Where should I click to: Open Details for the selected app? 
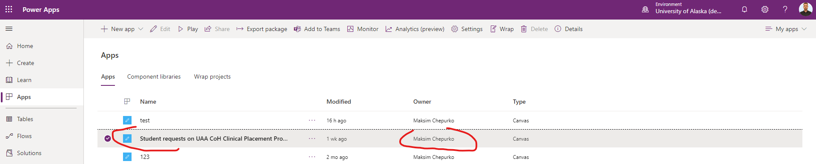pyautogui.click(x=569, y=29)
